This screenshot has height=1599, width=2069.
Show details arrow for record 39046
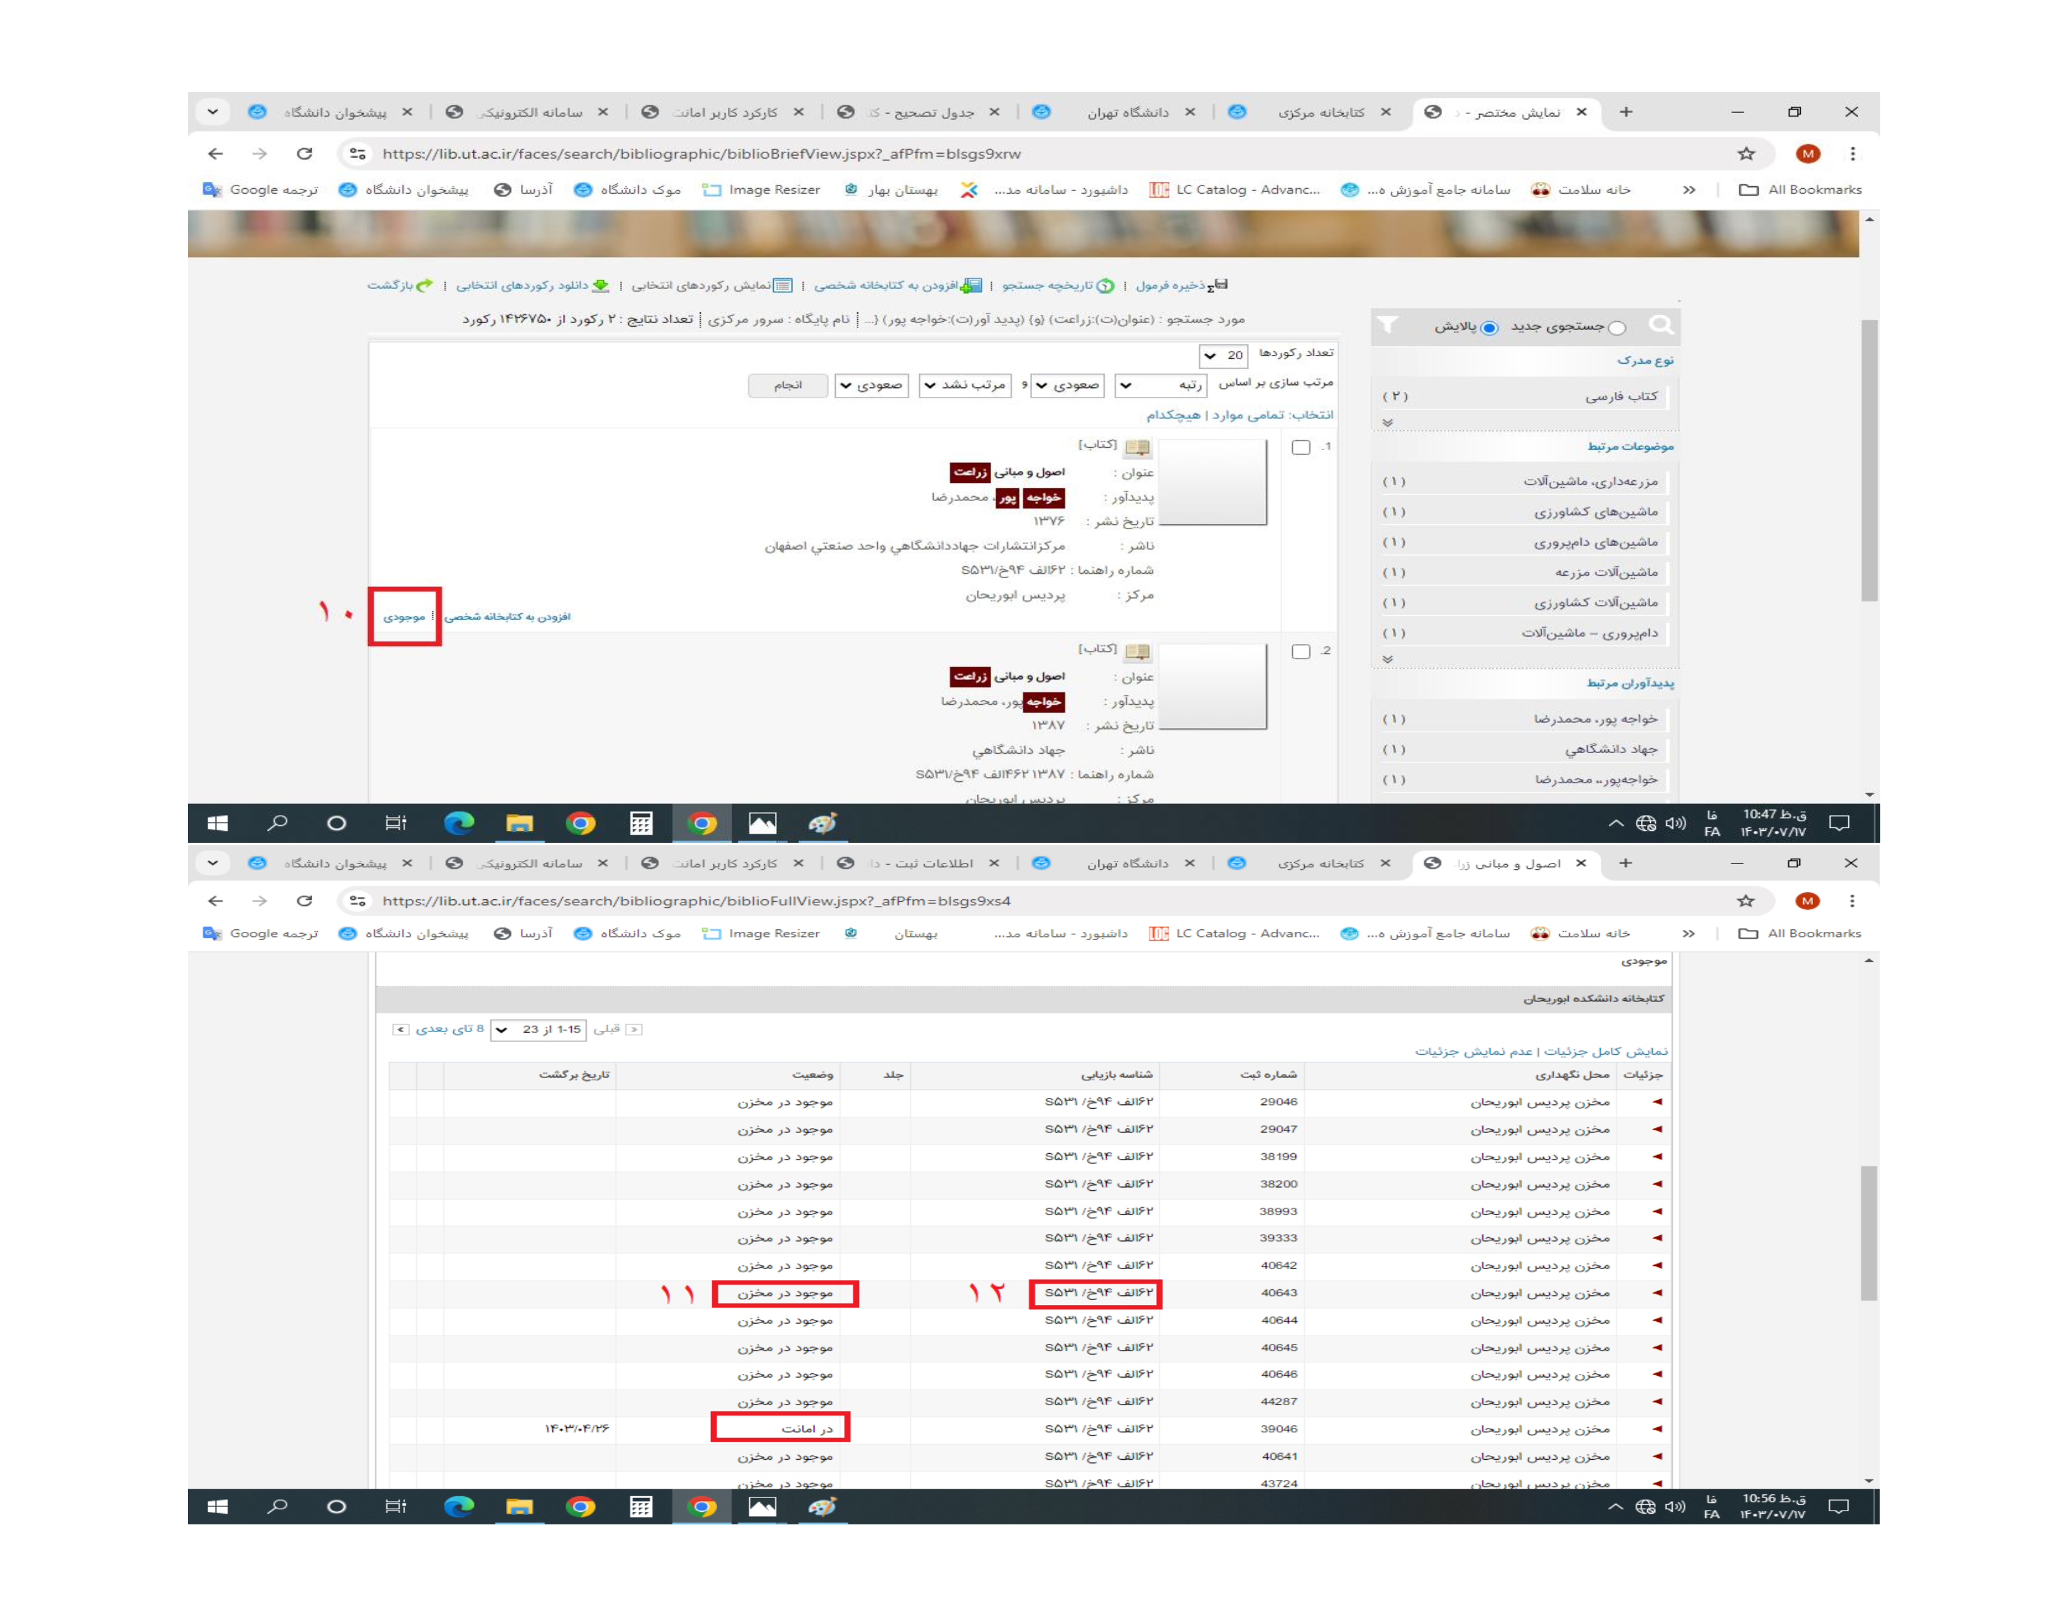tap(1657, 1428)
